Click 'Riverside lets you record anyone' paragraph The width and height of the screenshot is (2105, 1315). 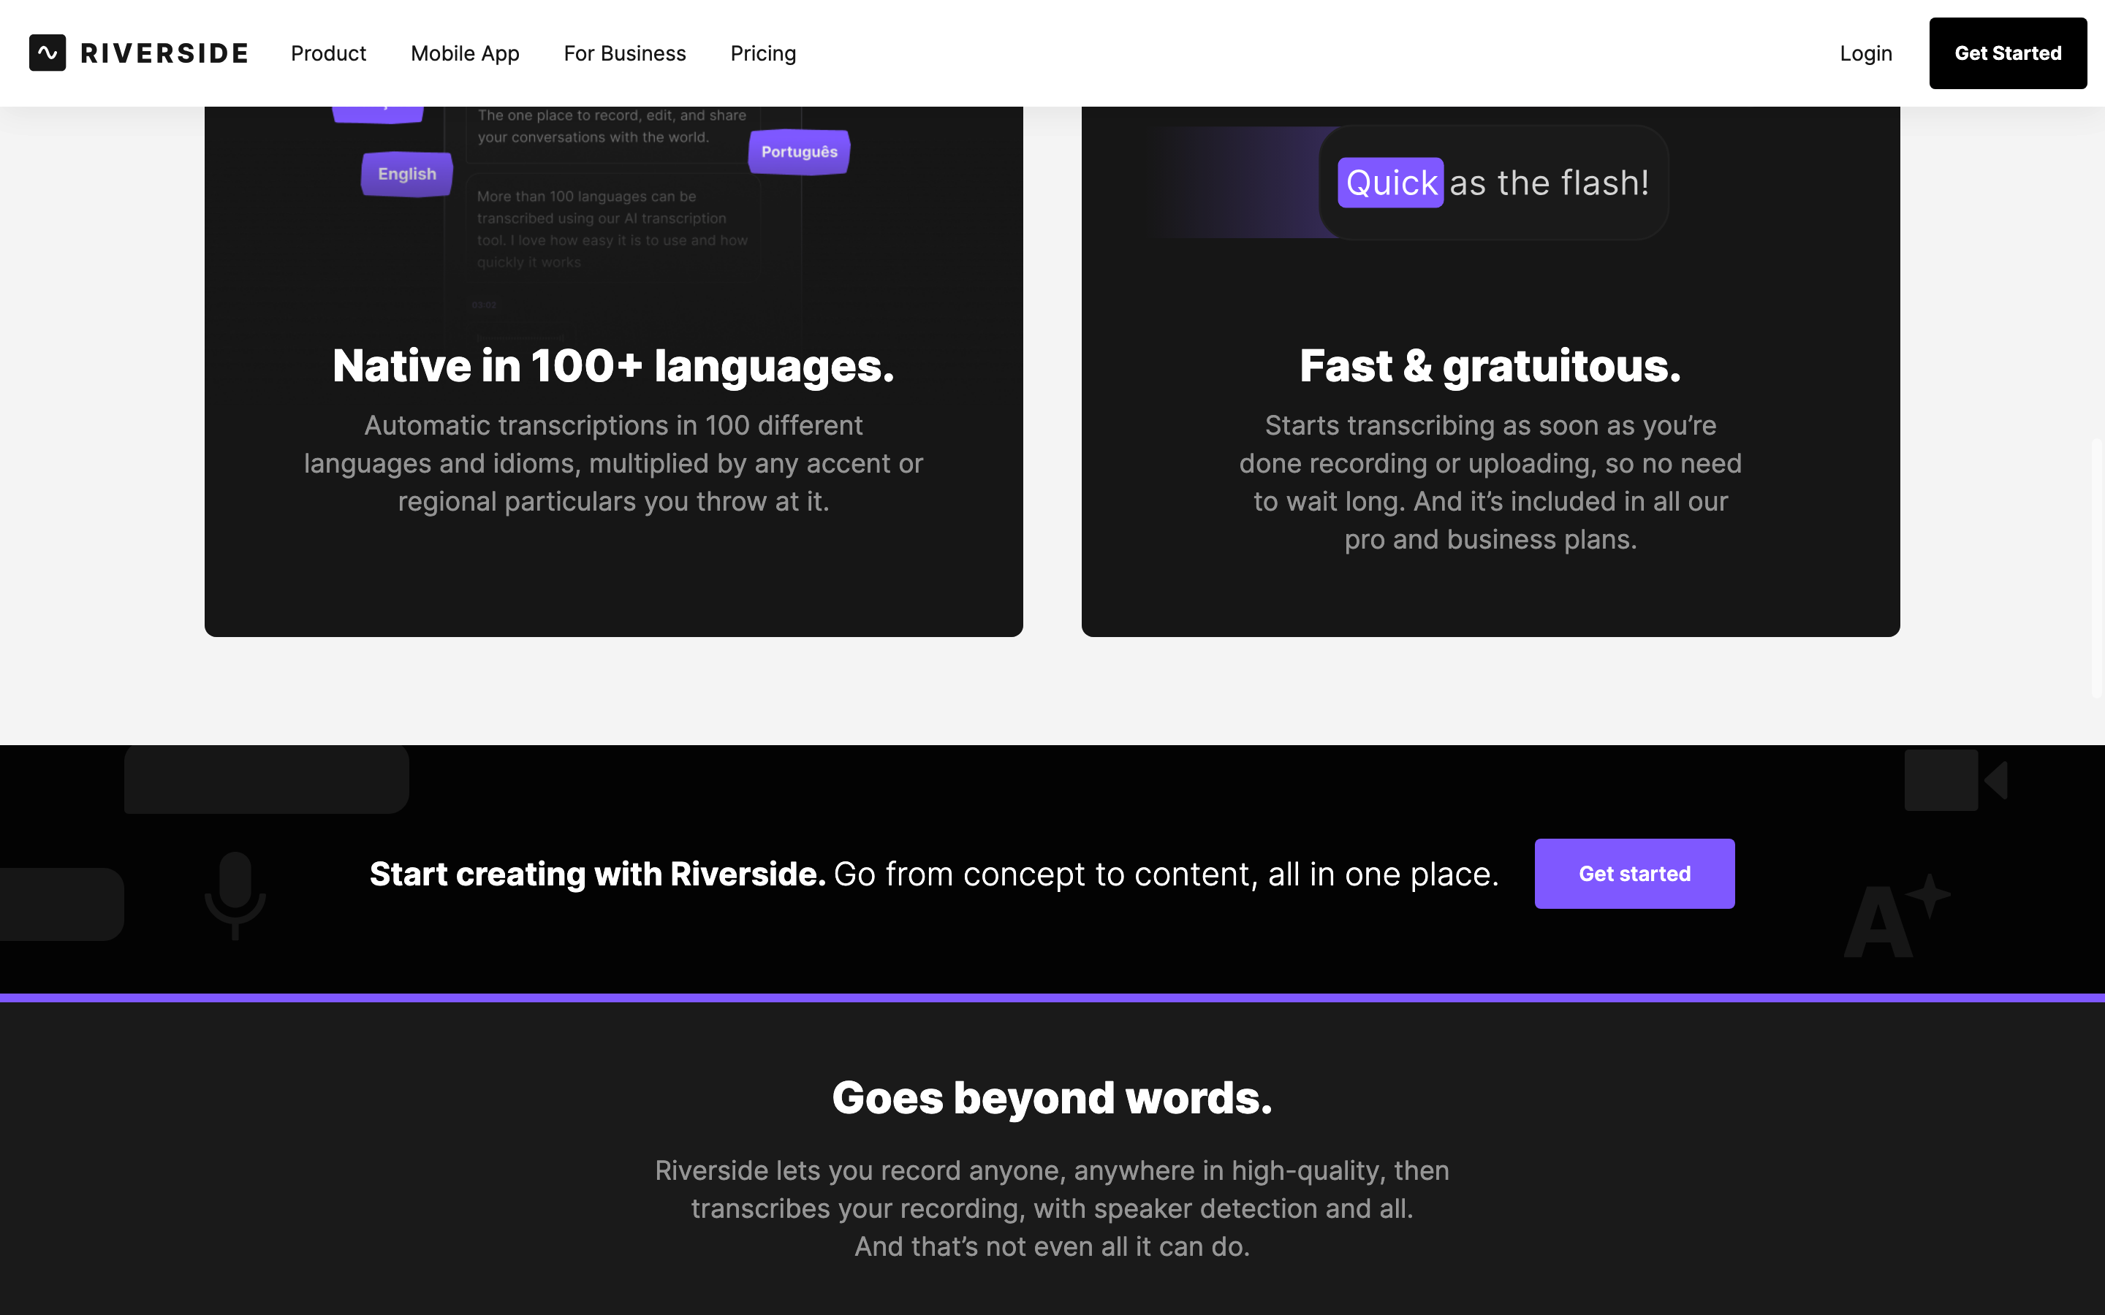pyautogui.click(x=1052, y=1208)
